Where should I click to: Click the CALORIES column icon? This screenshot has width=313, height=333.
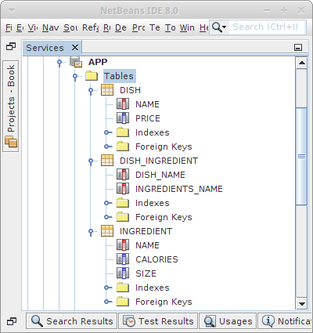123,259
